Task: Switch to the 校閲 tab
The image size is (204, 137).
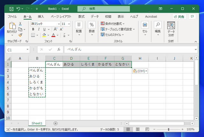Action: click(x=108, y=17)
